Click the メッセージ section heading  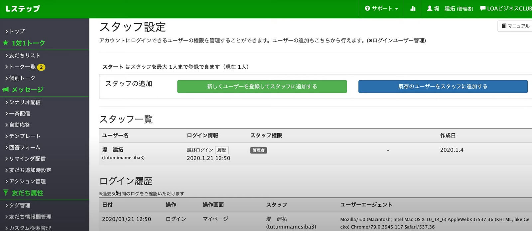[28, 90]
